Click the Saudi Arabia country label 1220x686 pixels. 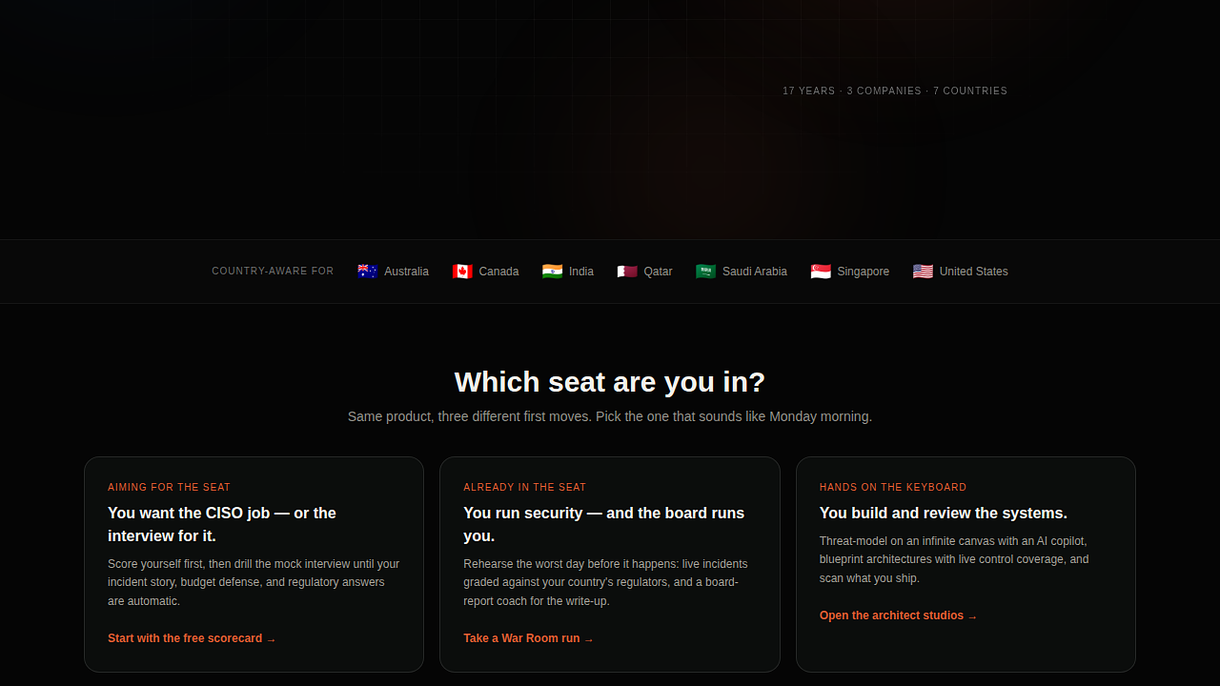755,272
